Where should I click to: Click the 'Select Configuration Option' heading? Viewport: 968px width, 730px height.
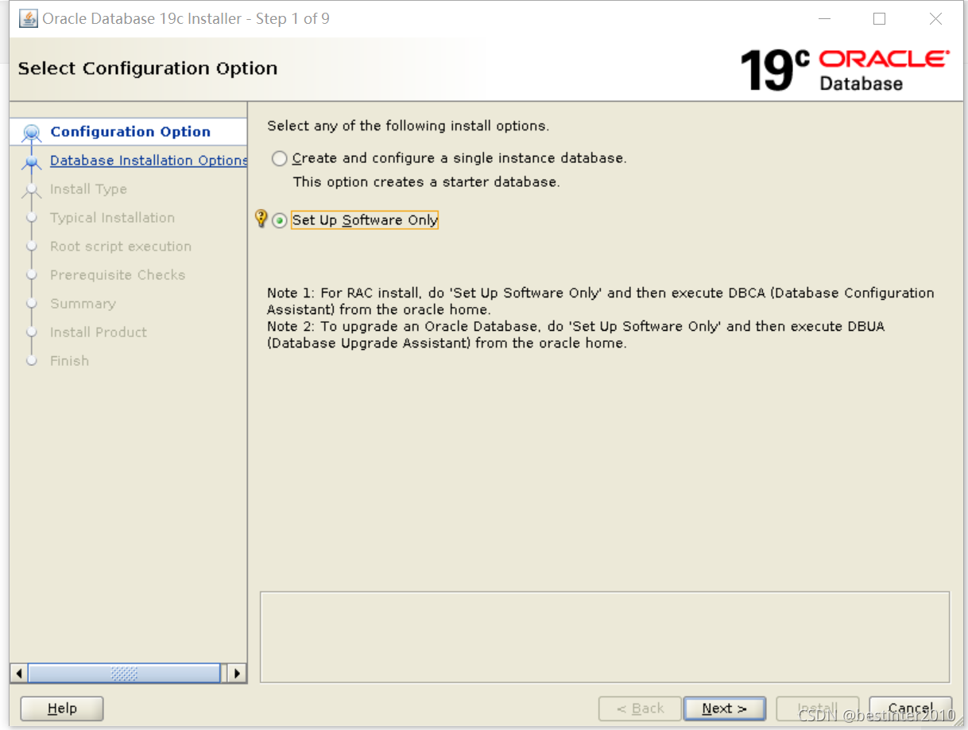[148, 68]
